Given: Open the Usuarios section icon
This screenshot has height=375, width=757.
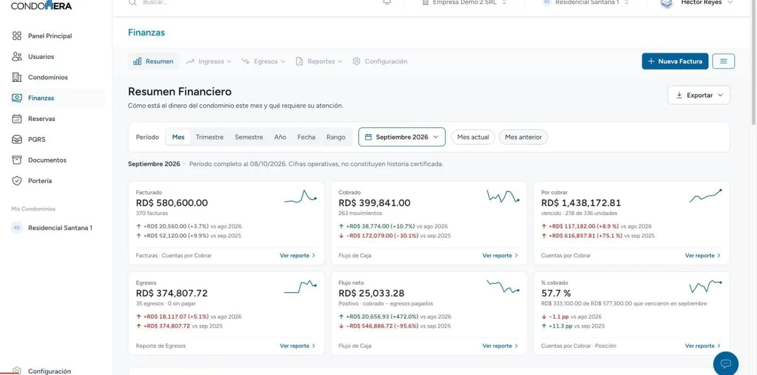Looking at the screenshot, I should coord(17,56).
